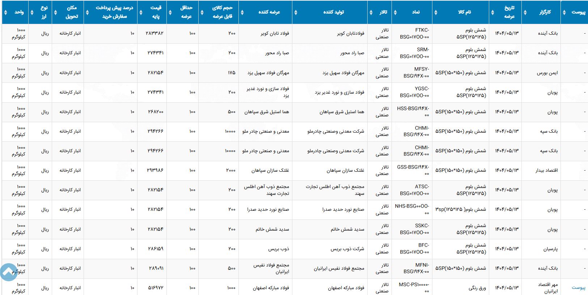Image resolution: width=588 pixels, height=295 pixels.
Task: Click the درصد پیش پرداخت سفارش خرید header text
Action: [x=114, y=12]
